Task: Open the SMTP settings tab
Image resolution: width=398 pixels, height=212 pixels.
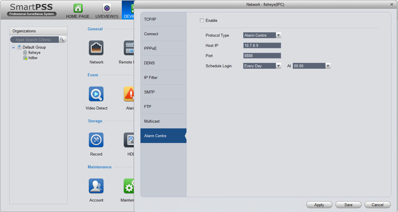Action: [x=163, y=92]
